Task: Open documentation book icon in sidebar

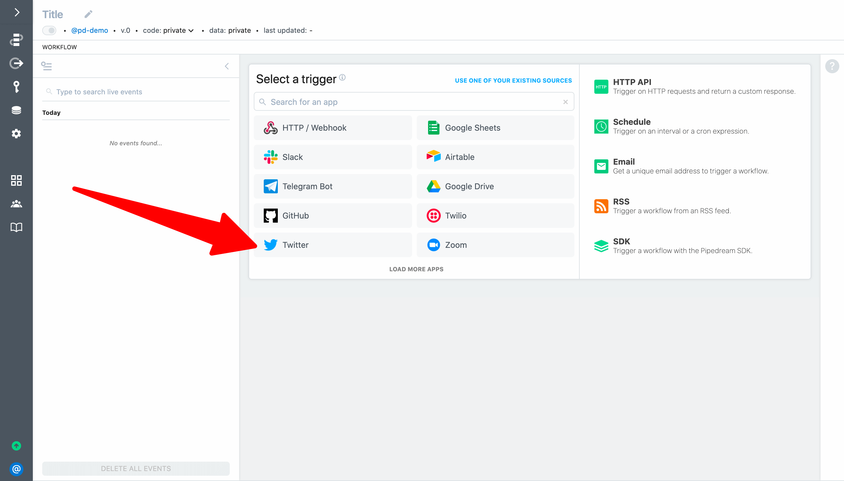Action: 16,227
